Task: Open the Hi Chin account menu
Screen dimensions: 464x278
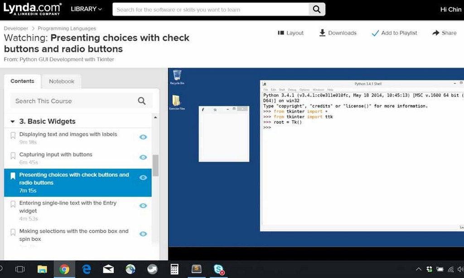Action: point(451,10)
